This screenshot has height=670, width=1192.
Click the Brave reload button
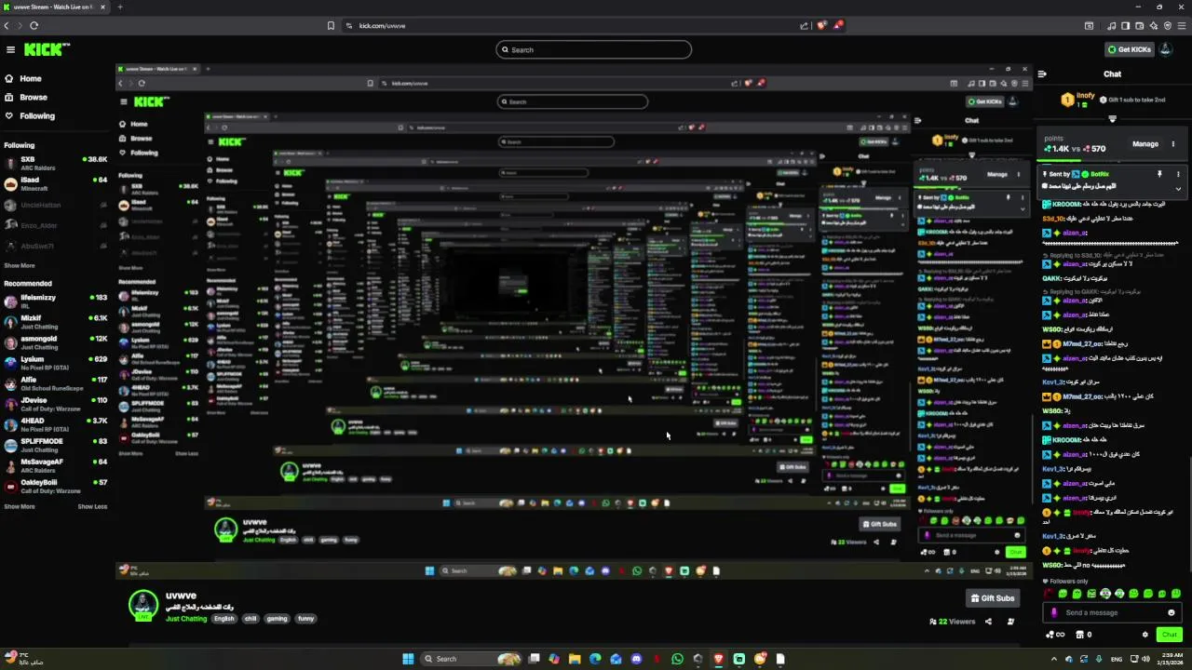34,26
